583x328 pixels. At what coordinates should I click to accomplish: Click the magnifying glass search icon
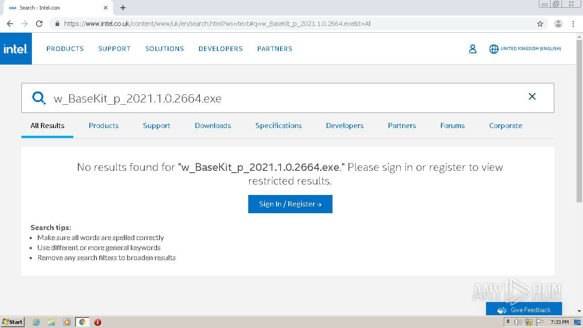click(39, 98)
